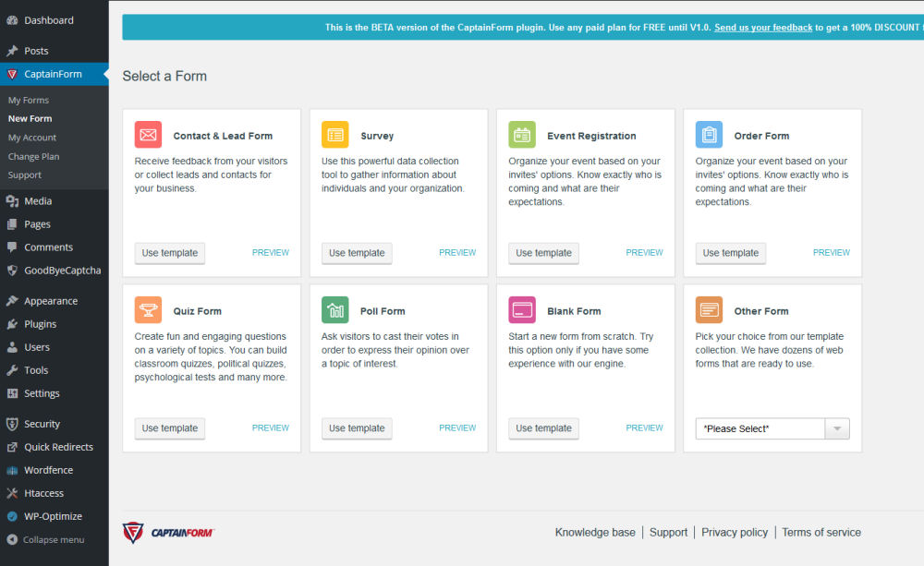Click the pink Blank Form icon
Viewport: 924px width, 566px height.
pyautogui.click(x=522, y=310)
